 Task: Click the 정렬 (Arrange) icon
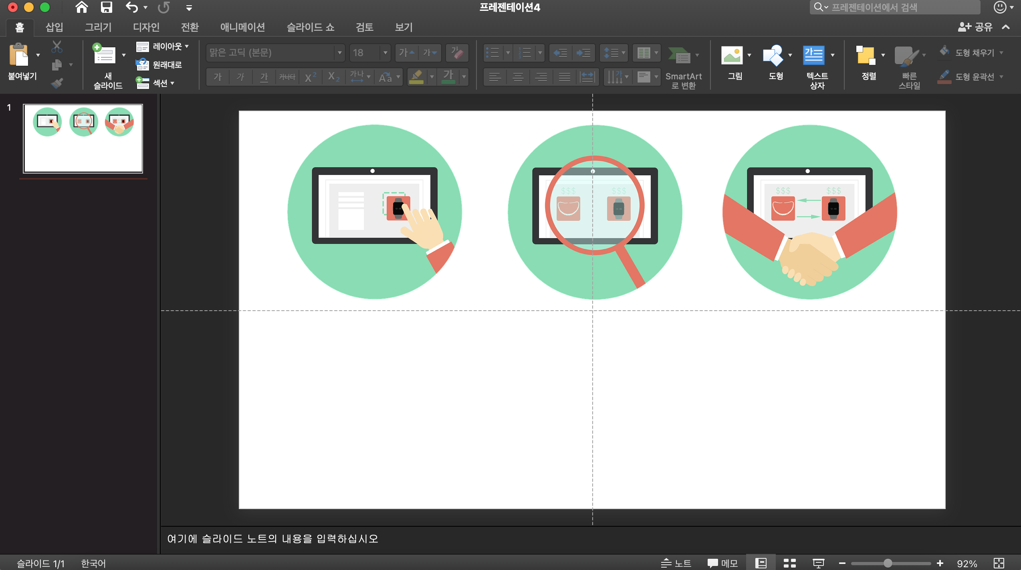point(865,56)
